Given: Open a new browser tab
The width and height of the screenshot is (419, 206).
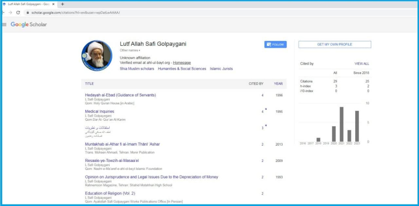Looking at the screenshot, I should pos(63,4).
